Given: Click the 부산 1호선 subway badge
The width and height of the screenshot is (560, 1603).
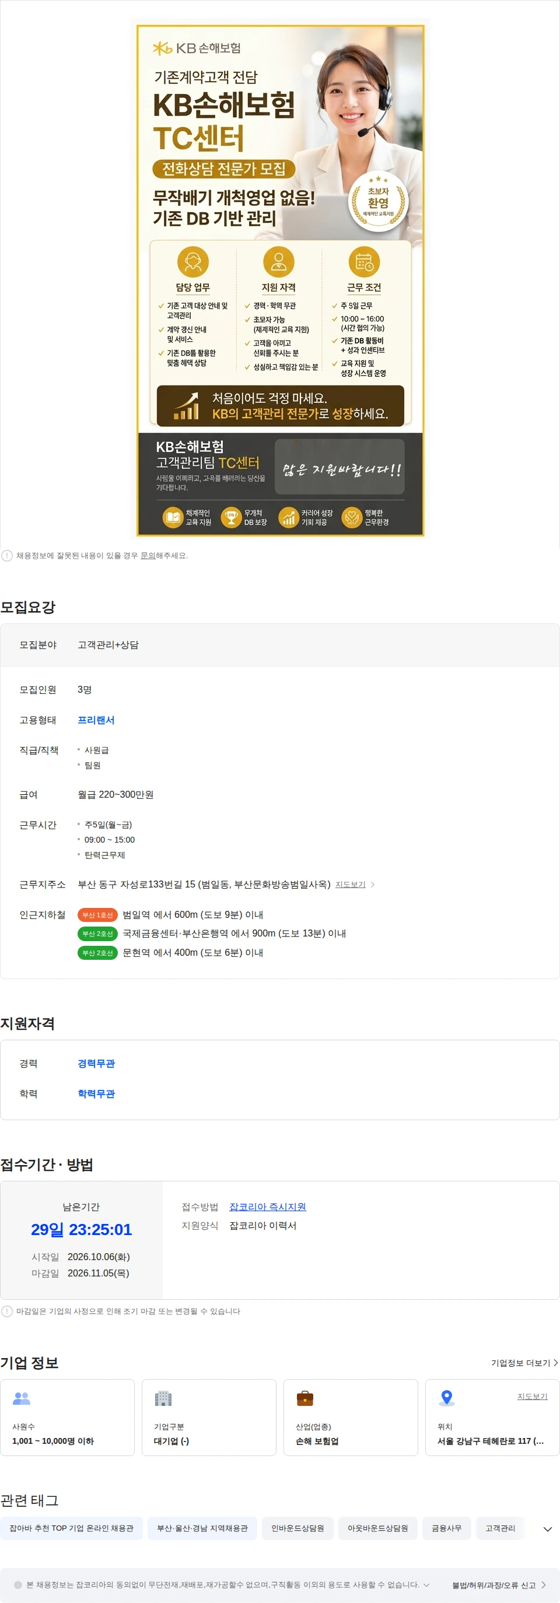Looking at the screenshot, I should pyautogui.click(x=97, y=915).
